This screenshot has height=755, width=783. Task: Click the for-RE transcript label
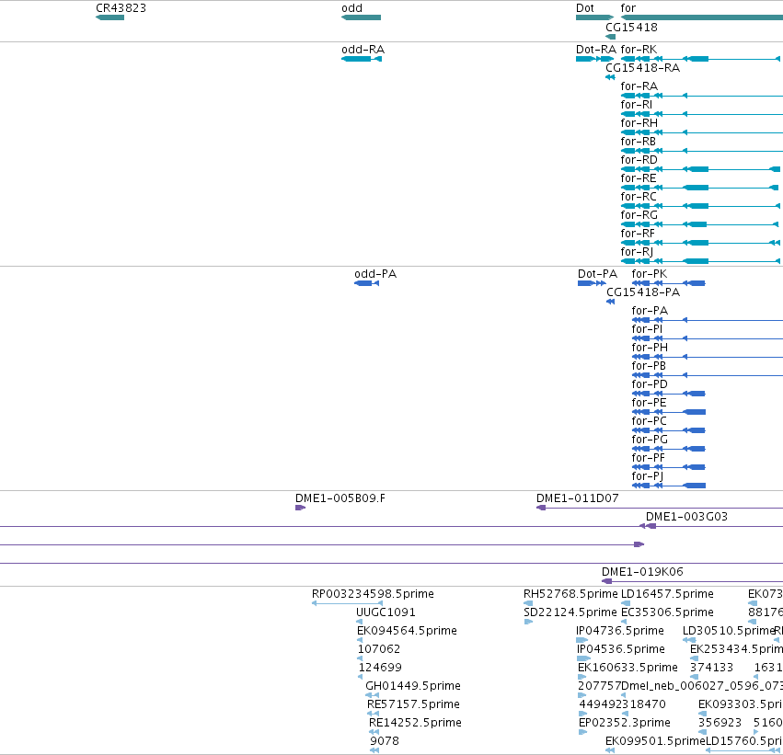click(639, 178)
